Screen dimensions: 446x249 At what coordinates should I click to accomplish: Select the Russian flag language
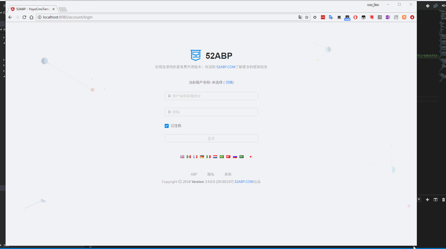[x=235, y=157]
